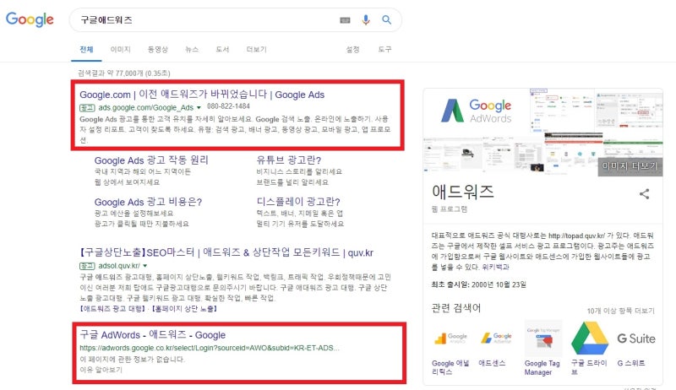Open 설정 search settings
Screen dimensions: 676x390
coord(352,50)
